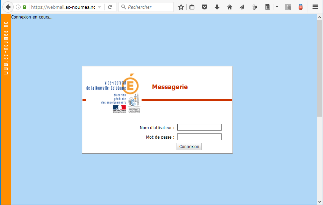Viewport: 323px width, 205px height.
Task: Expand the URL history dropdown arrow
Action: pyautogui.click(x=99, y=7)
